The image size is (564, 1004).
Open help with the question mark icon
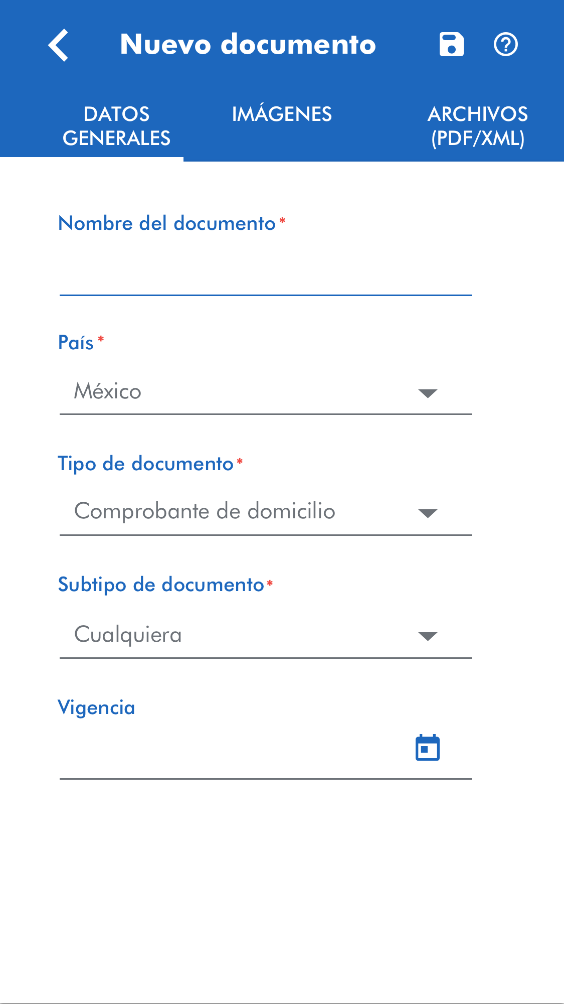point(505,45)
